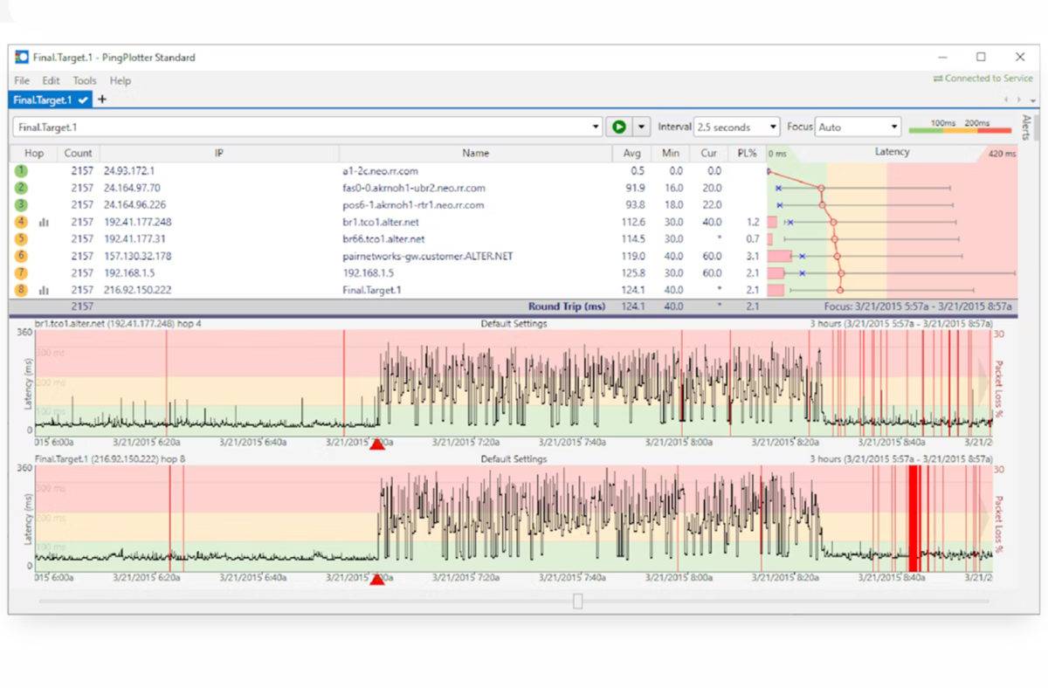
Task: Expand the target address history dropdown arrow
Action: [596, 127]
